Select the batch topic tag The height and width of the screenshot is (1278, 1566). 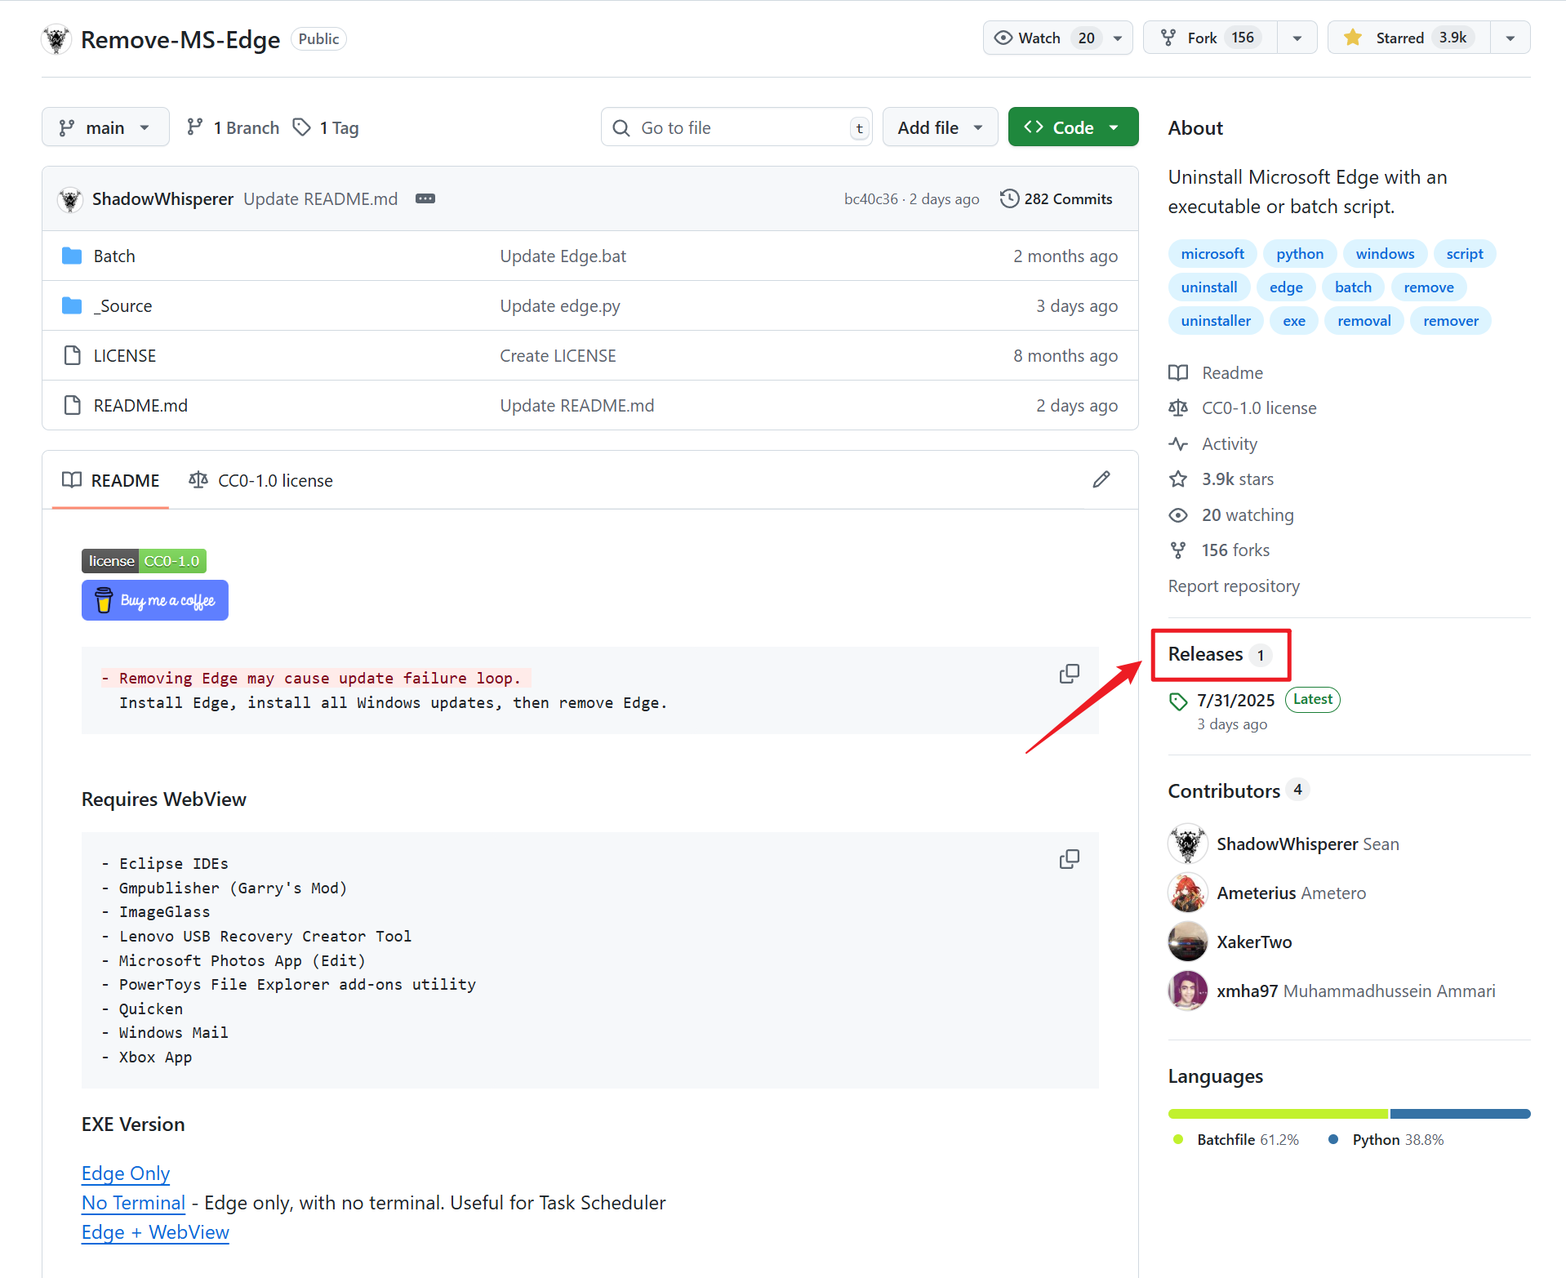[x=1353, y=287]
